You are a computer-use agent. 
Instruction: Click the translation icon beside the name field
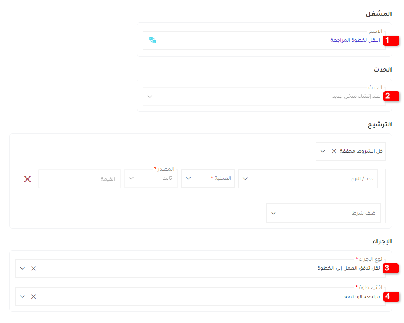pos(152,39)
